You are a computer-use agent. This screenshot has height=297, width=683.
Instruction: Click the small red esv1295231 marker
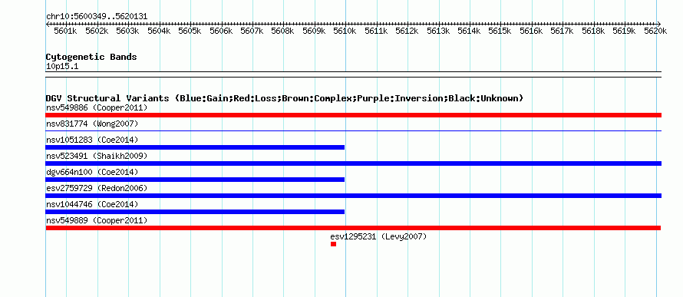coord(333,244)
